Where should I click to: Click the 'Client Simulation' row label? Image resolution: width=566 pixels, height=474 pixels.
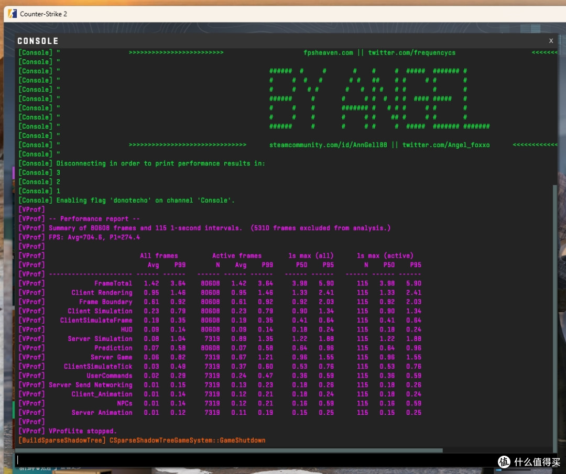point(100,311)
